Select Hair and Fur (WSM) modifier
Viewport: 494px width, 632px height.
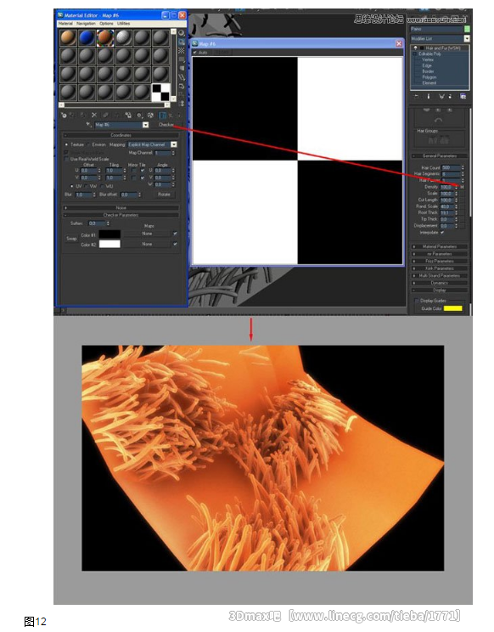pyautogui.click(x=442, y=48)
